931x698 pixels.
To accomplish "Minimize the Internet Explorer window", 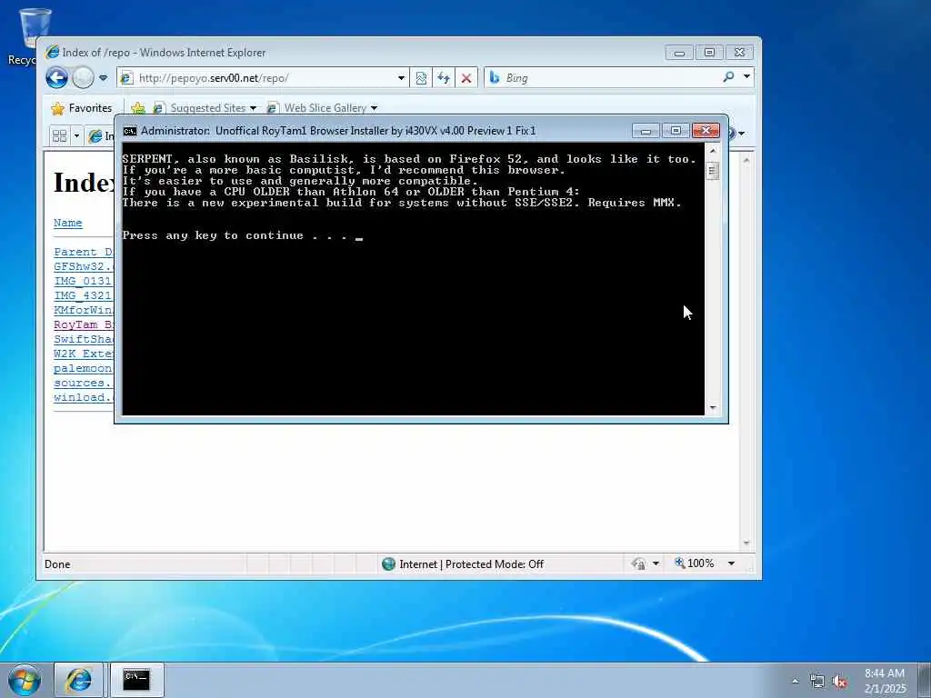I will [x=679, y=53].
